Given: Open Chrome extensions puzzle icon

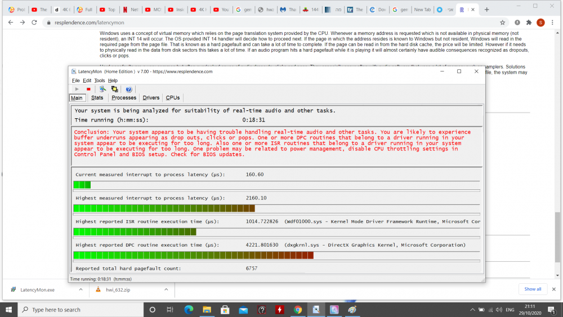Looking at the screenshot, I should click(x=529, y=23).
